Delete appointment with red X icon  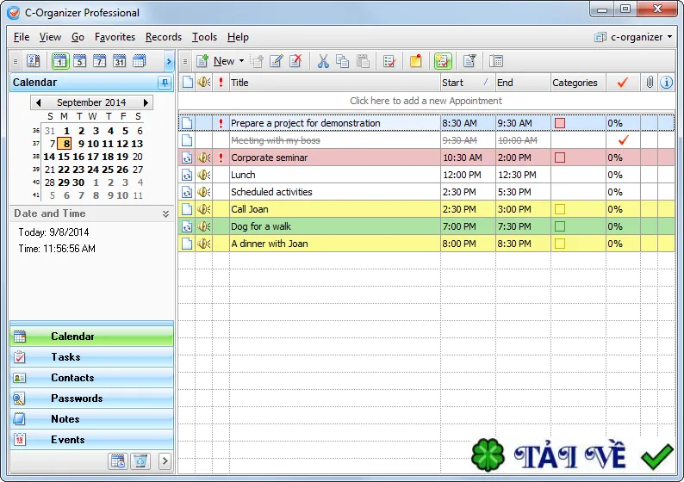tap(296, 61)
